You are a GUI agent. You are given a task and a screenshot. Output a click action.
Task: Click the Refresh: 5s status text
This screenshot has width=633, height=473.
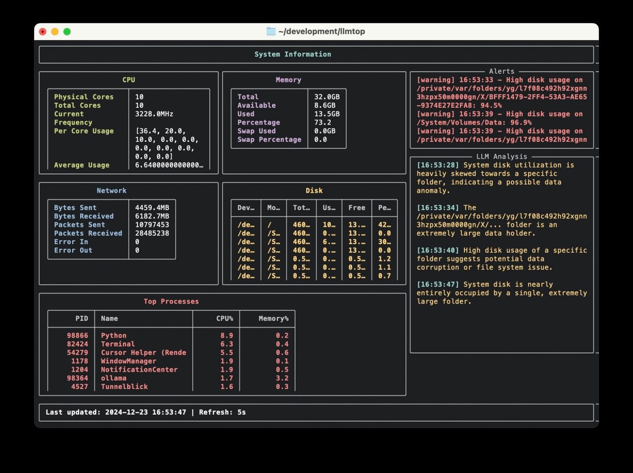coord(222,412)
